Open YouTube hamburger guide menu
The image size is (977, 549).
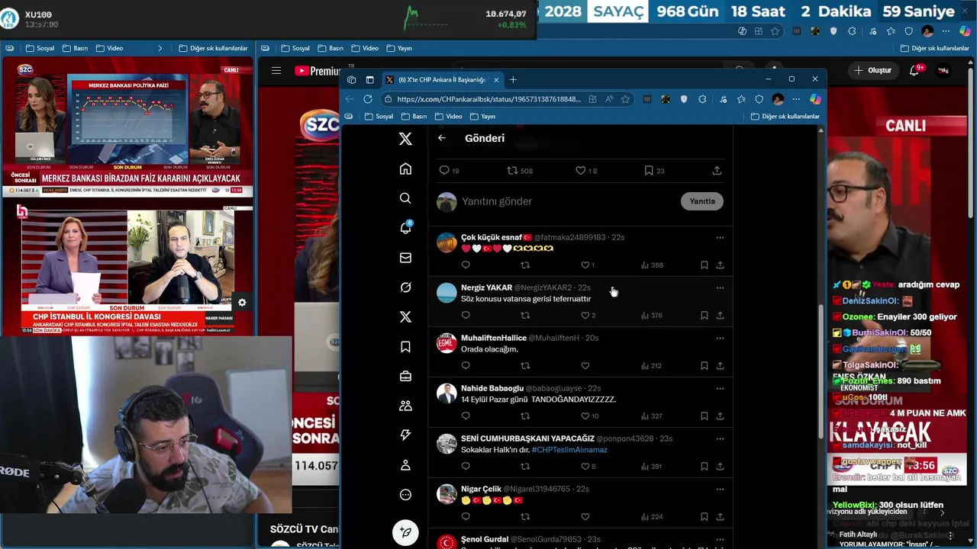point(276,70)
